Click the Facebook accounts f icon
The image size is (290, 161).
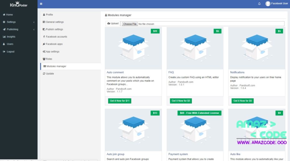(x=44, y=37)
